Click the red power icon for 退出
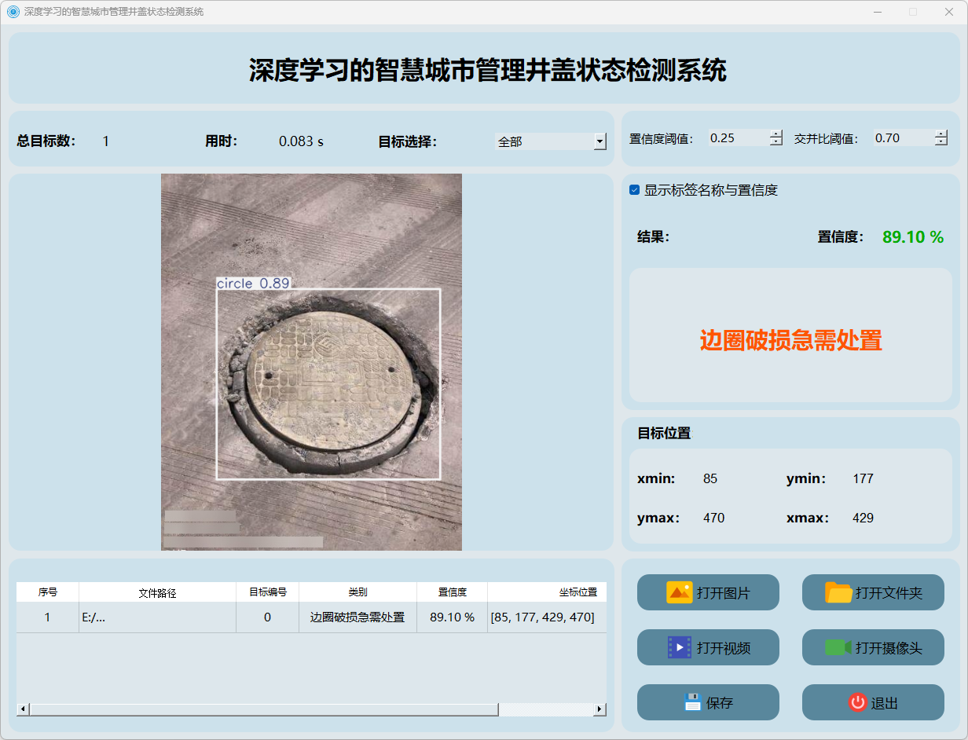Screen dimensions: 968x740 [857, 702]
